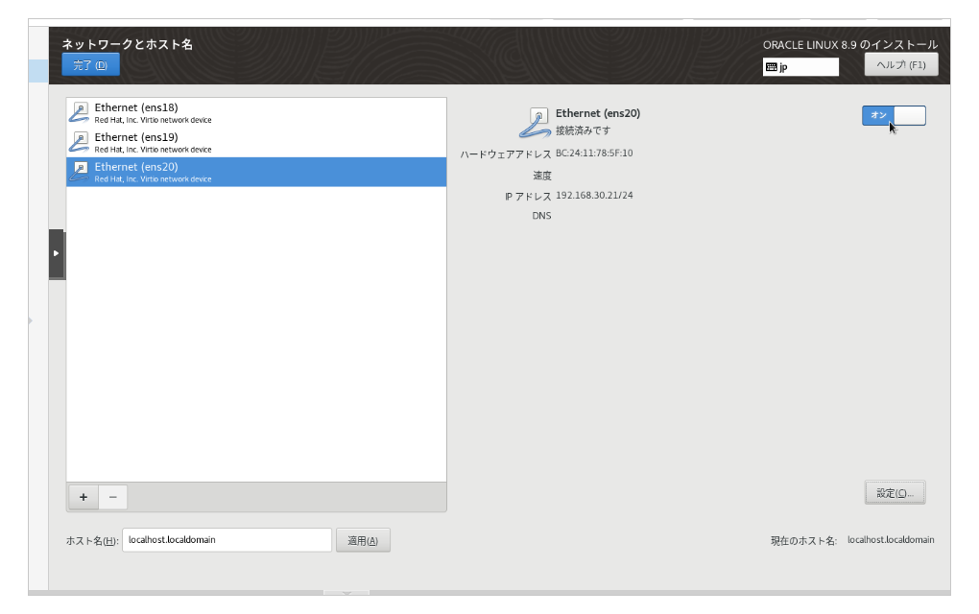
Task: Apply hostname with 適用(A) button
Action: click(x=363, y=540)
